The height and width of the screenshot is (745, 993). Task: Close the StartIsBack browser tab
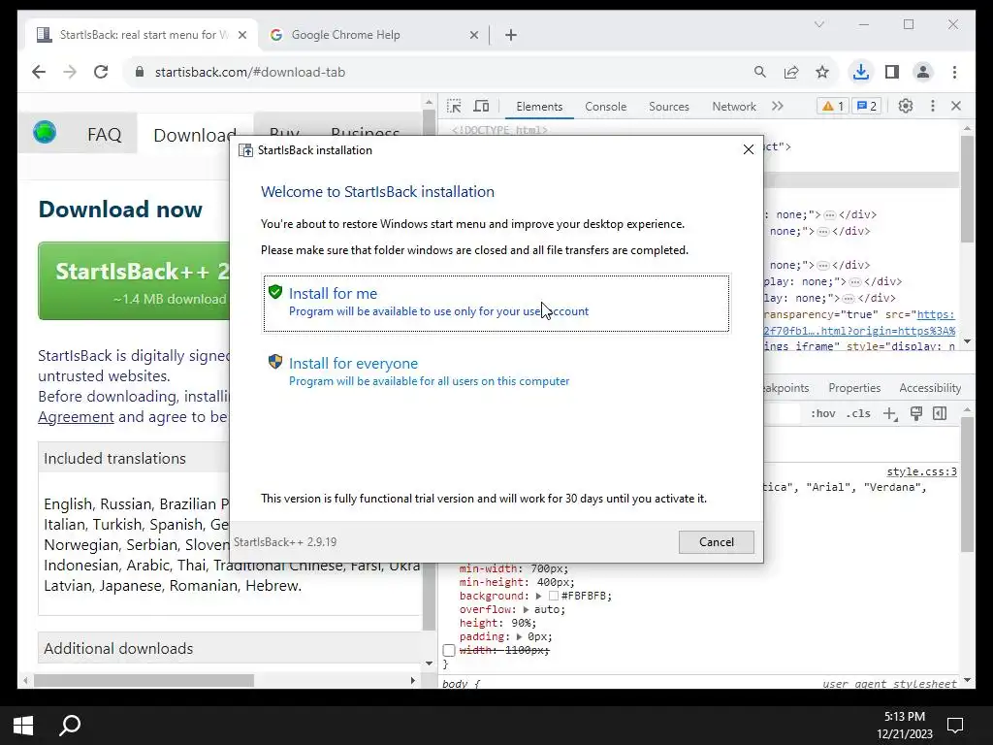241,35
